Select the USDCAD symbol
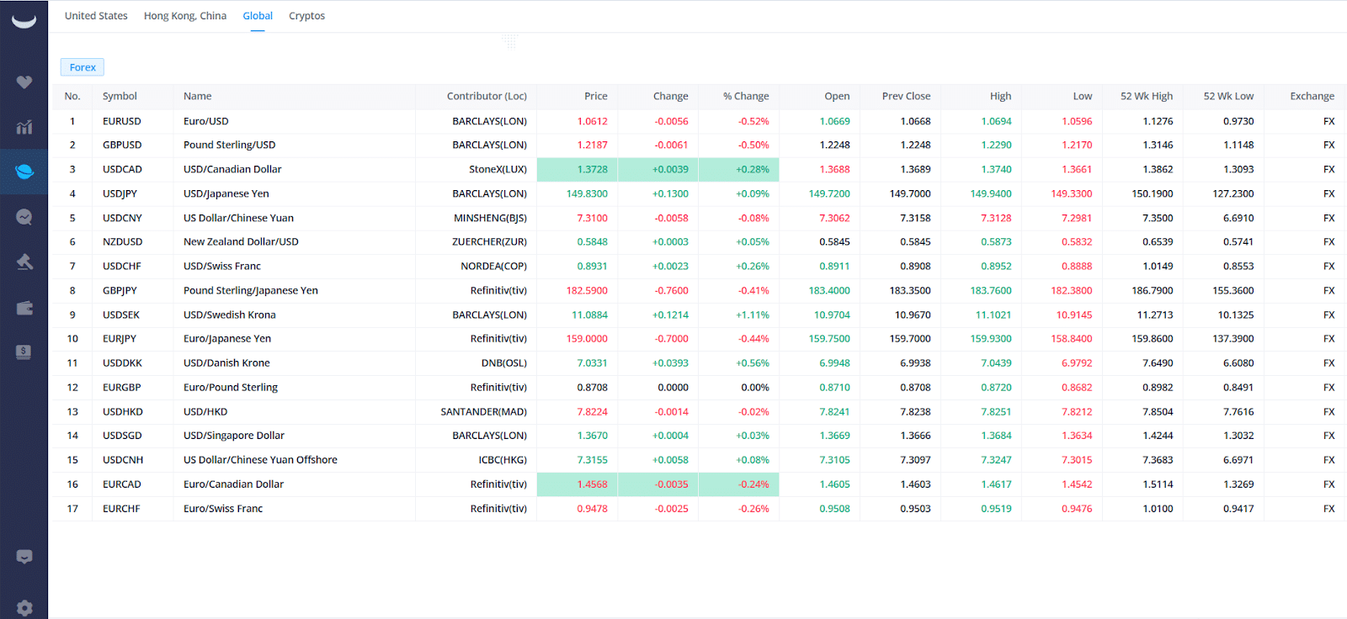Image resolution: width=1347 pixels, height=619 pixels. point(122,170)
